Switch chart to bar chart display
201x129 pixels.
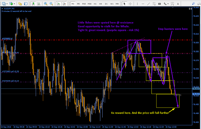click(x=39, y=4)
